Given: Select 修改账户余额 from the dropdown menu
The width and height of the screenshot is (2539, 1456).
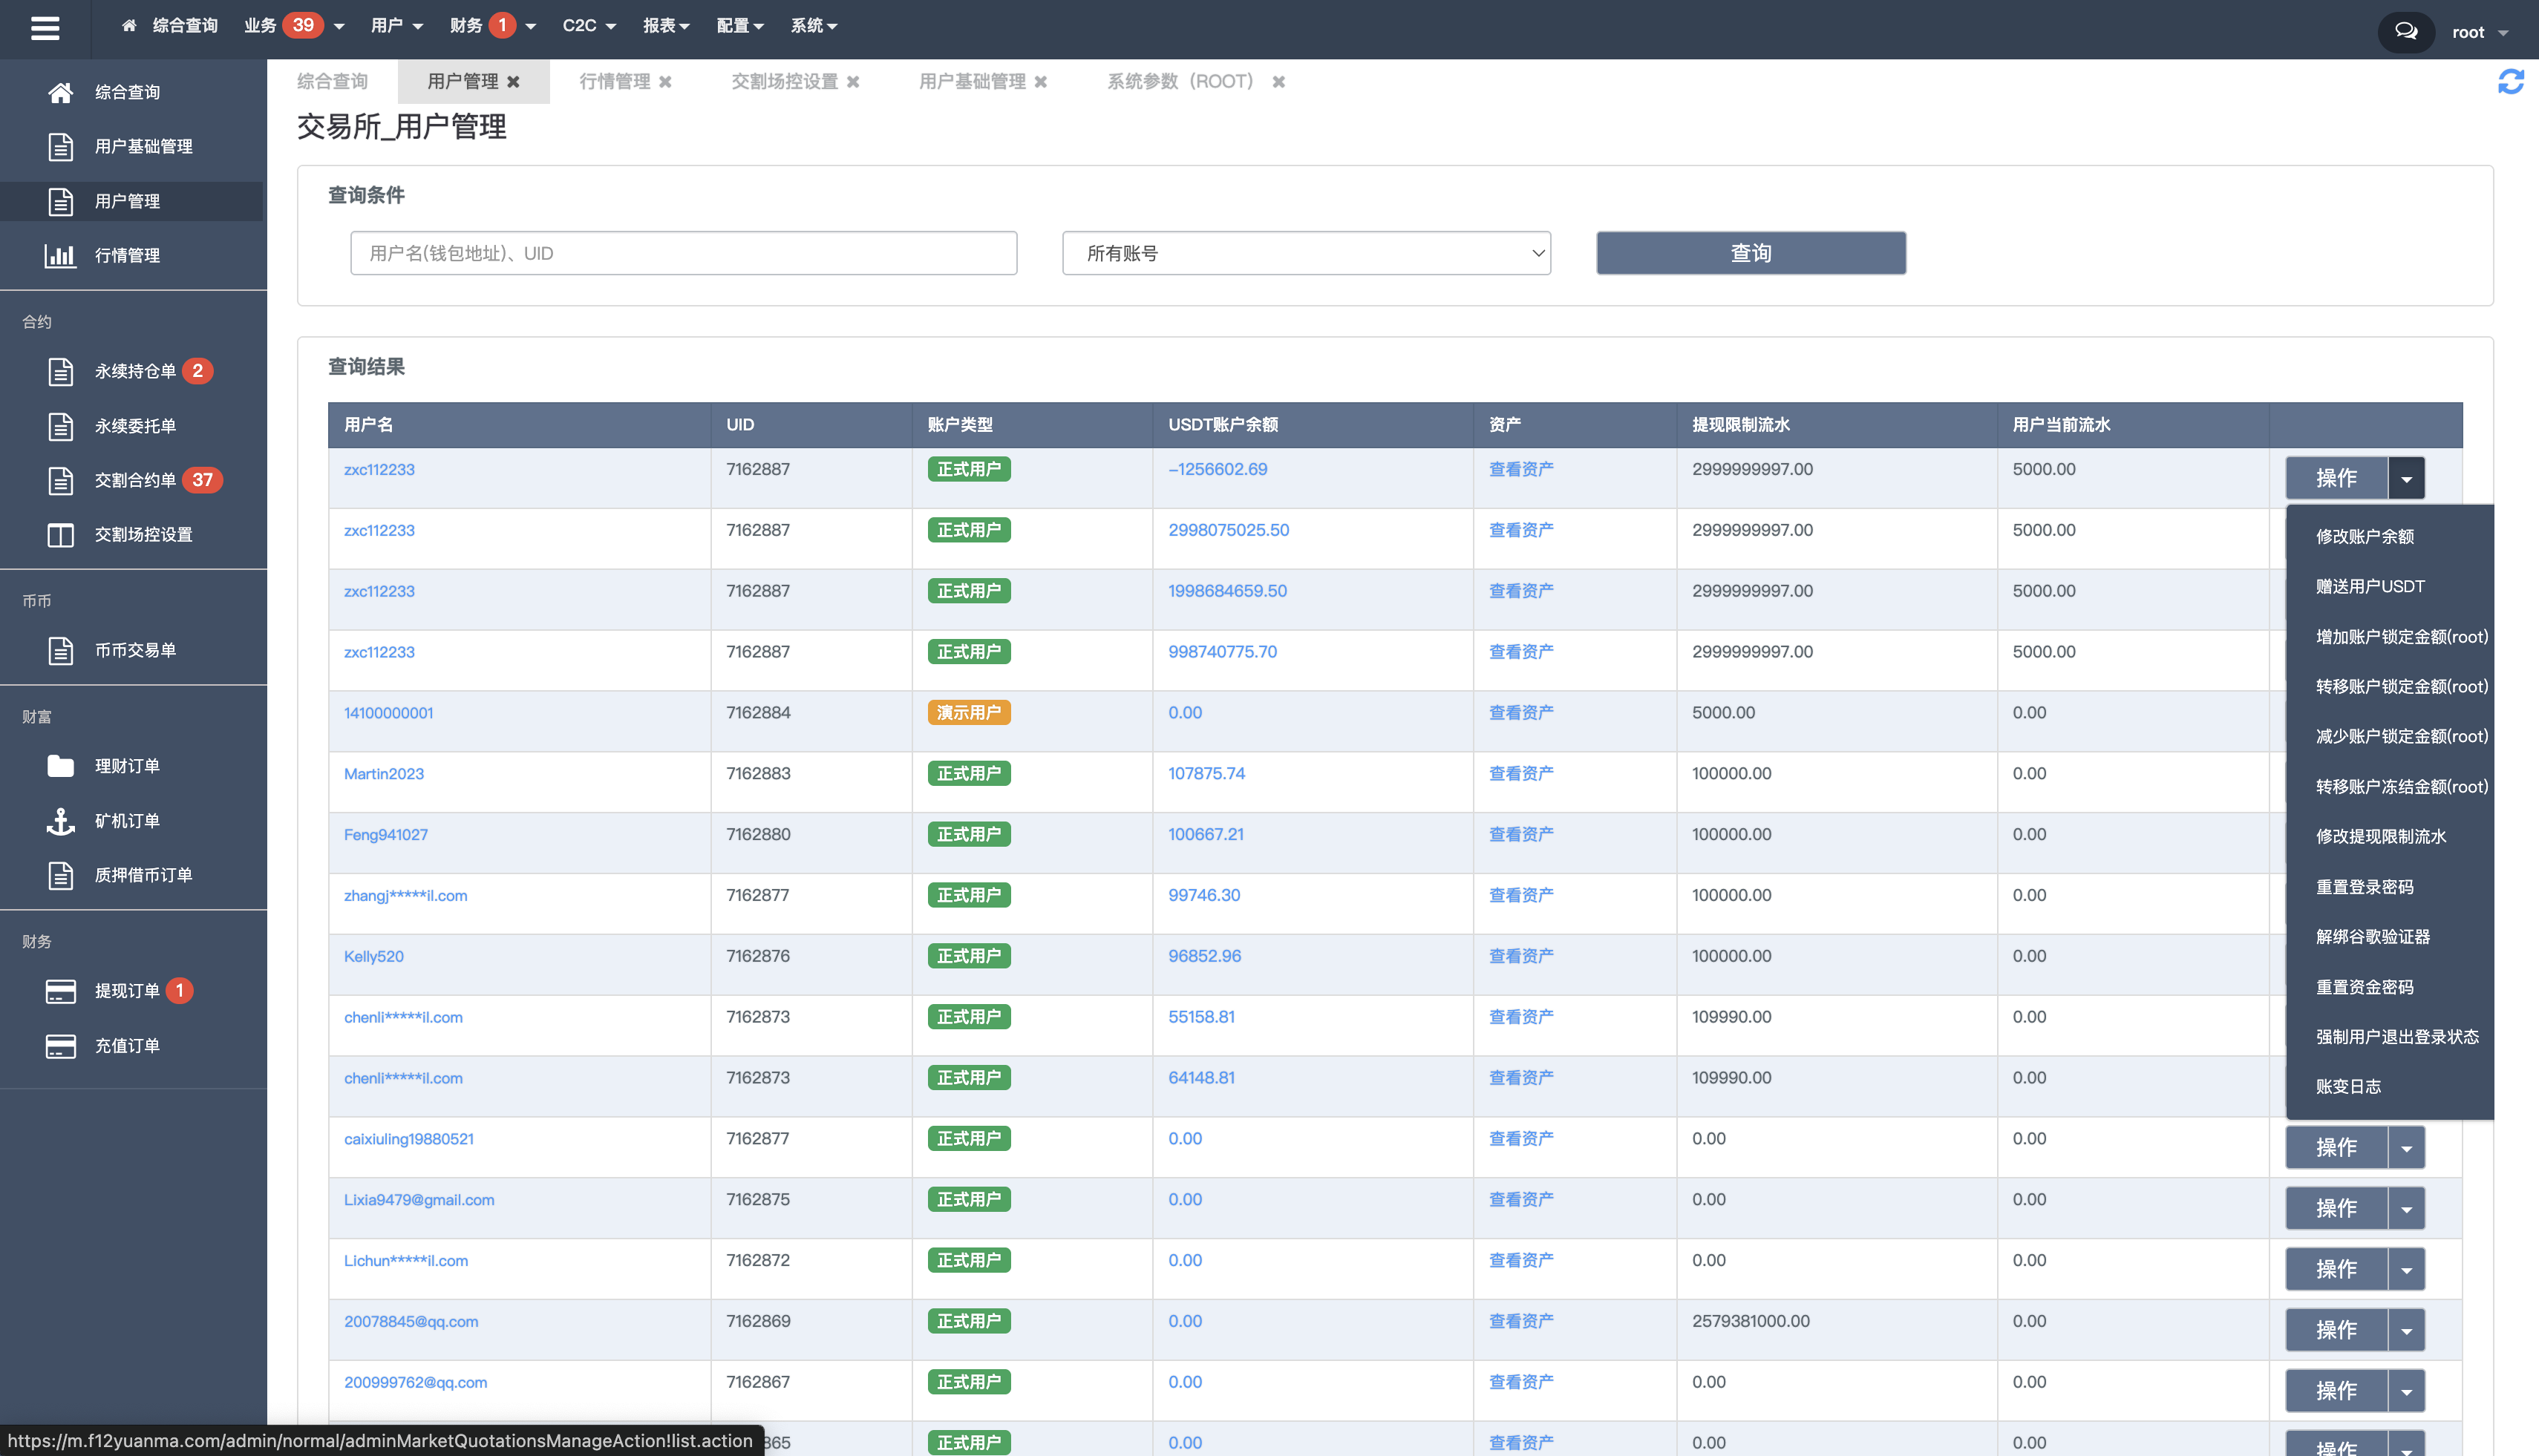Looking at the screenshot, I should (2365, 537).
